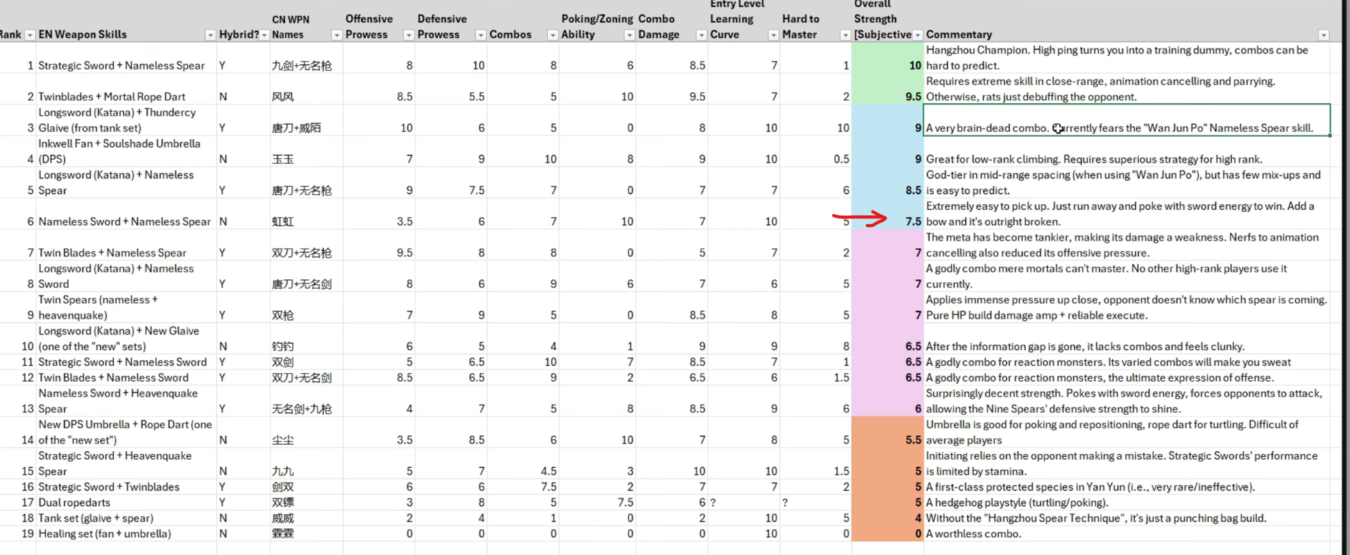This screenshot has width=1350, height=555.
Task: Select the 'Strategic Sword + Heavenquake Spear' cell
Action: coord(126,463)
